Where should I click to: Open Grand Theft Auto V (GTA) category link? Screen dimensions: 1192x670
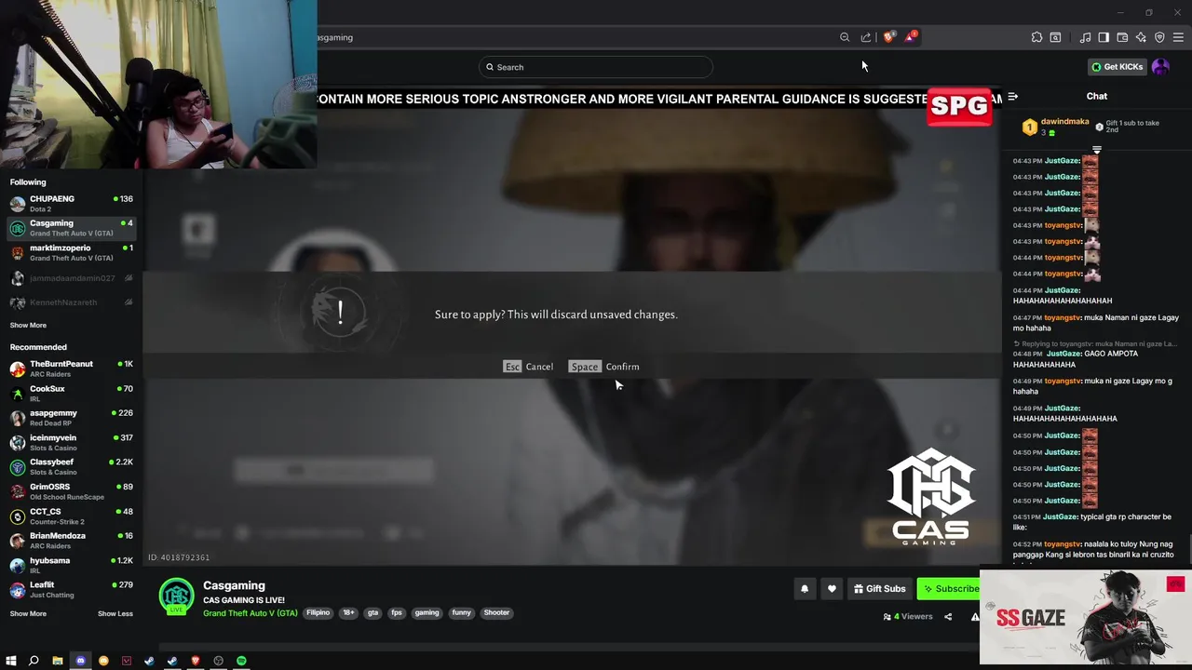(x=251, y=613)
